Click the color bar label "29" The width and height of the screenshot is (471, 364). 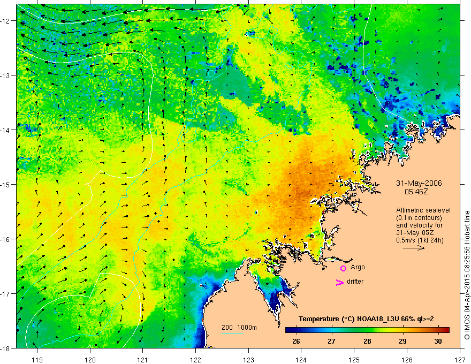coord(402,341)
